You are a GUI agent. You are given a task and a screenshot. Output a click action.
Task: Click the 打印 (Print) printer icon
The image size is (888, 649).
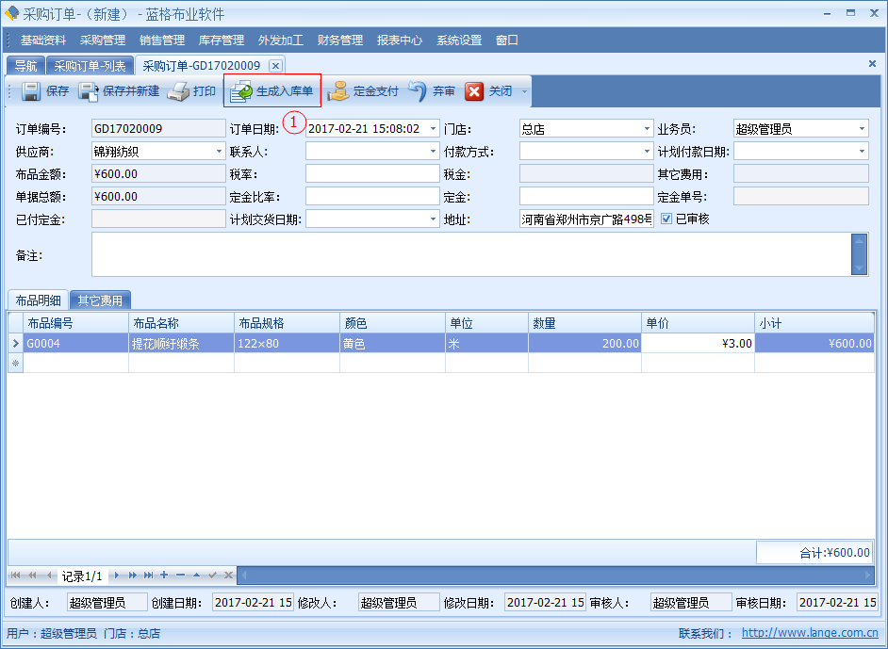(178, 91)
